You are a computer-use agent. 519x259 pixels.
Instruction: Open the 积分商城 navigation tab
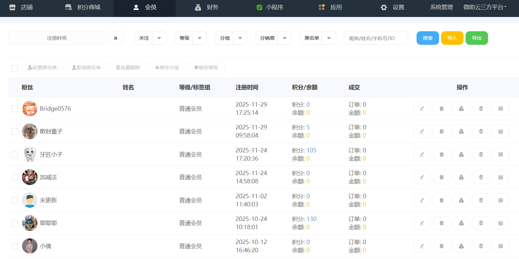point(83,7)
